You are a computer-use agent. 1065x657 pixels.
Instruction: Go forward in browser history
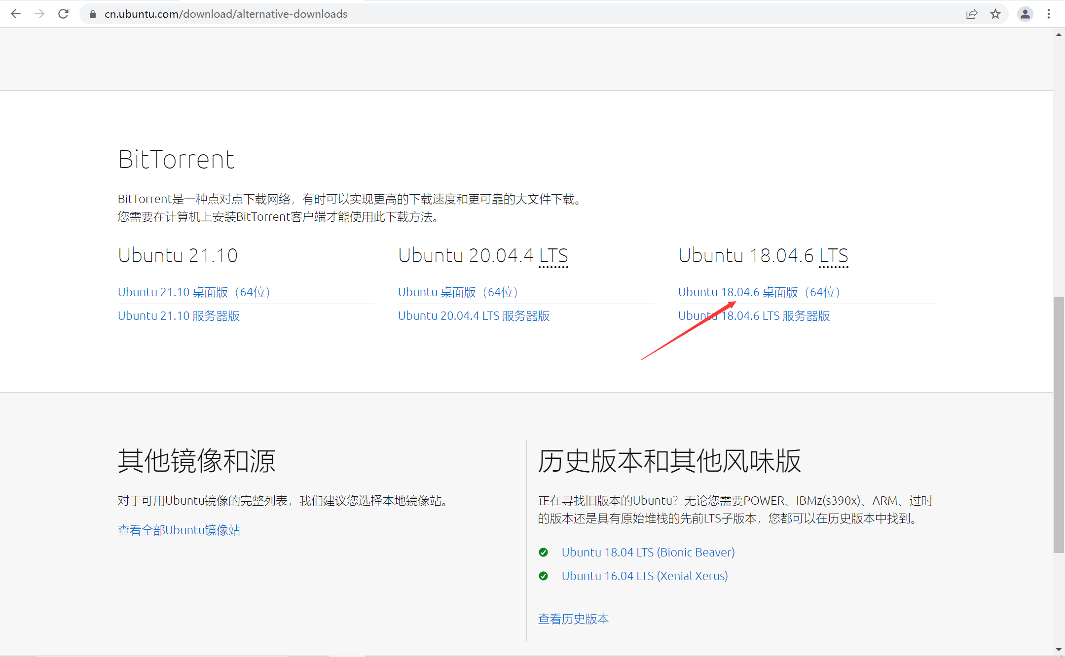pyautogui.click(x=39, y=14)
